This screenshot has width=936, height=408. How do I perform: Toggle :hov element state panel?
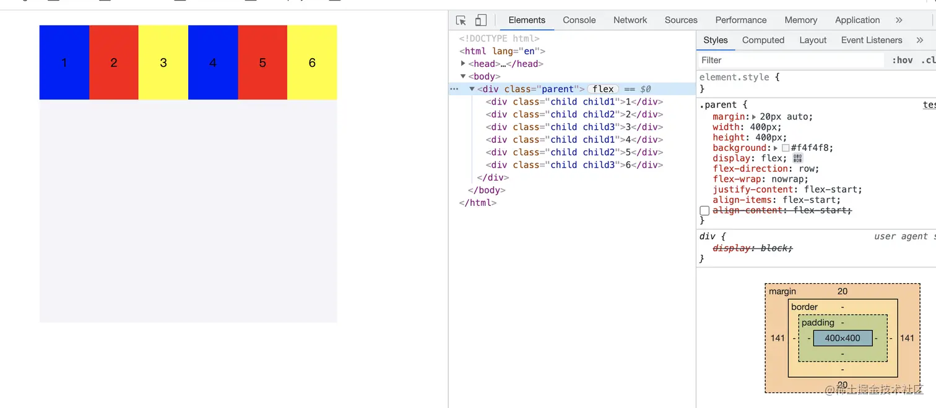[902, 60]
